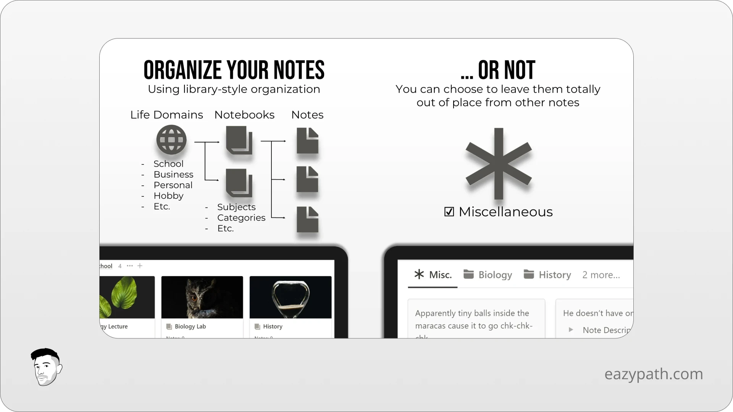The height and width of the screenshot is (412, 733).
Task: Click the Biology Lecture notebook icon
Action: click(x=127, y=297)
